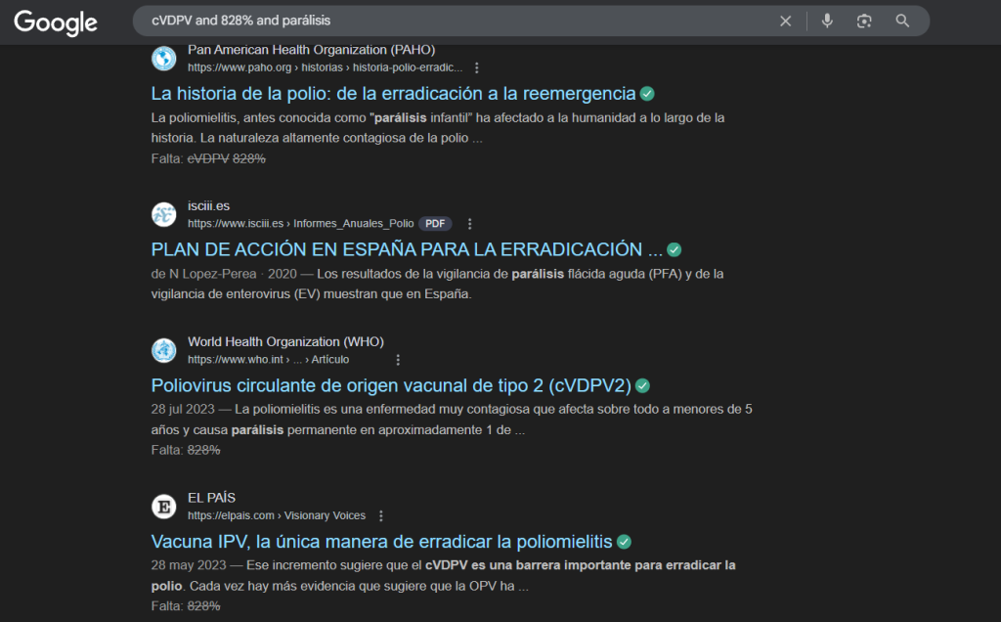The image size is (1001, 622).
Task: Open "La historia de la polio" result
Action: point(393,93)
